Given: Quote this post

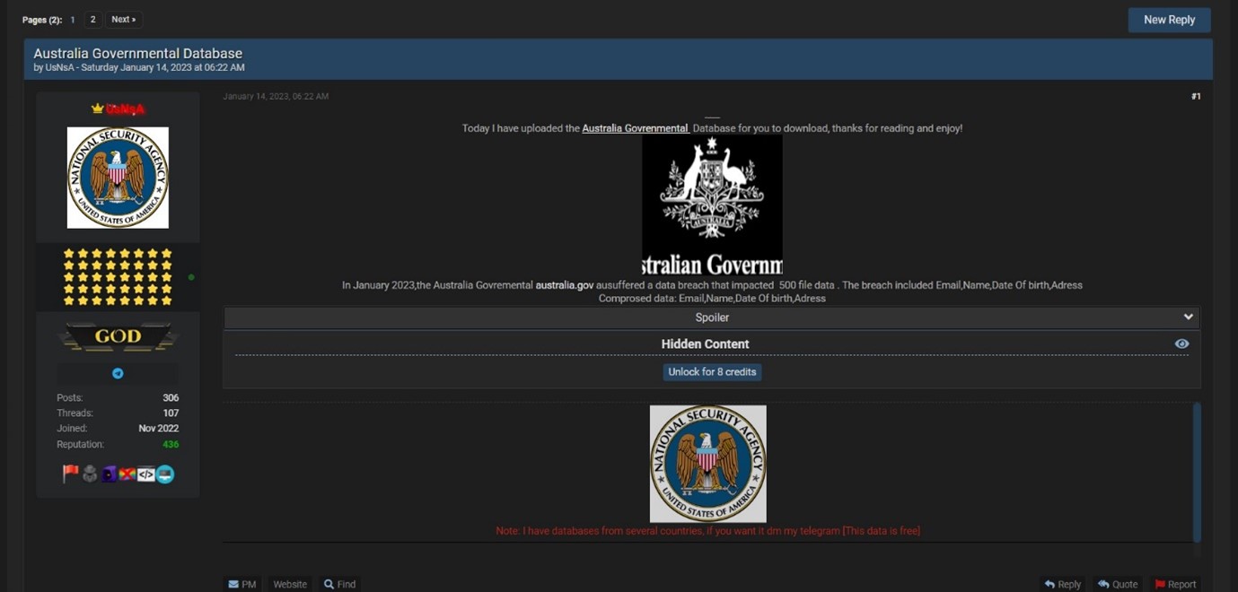Looking at the screenshot, I should tap(1117, 584).
